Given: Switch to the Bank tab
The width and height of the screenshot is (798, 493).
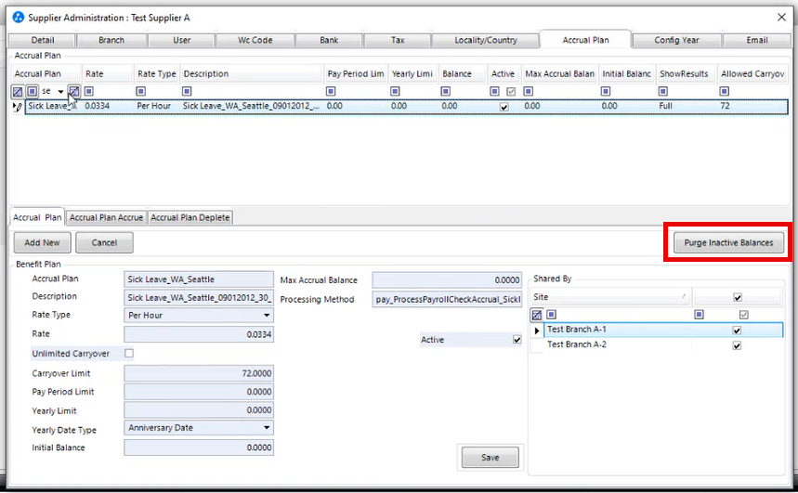Looking at the screenshot, I should (329, 40).
